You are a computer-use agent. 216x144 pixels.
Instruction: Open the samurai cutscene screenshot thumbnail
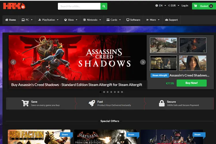click(163, 63)
